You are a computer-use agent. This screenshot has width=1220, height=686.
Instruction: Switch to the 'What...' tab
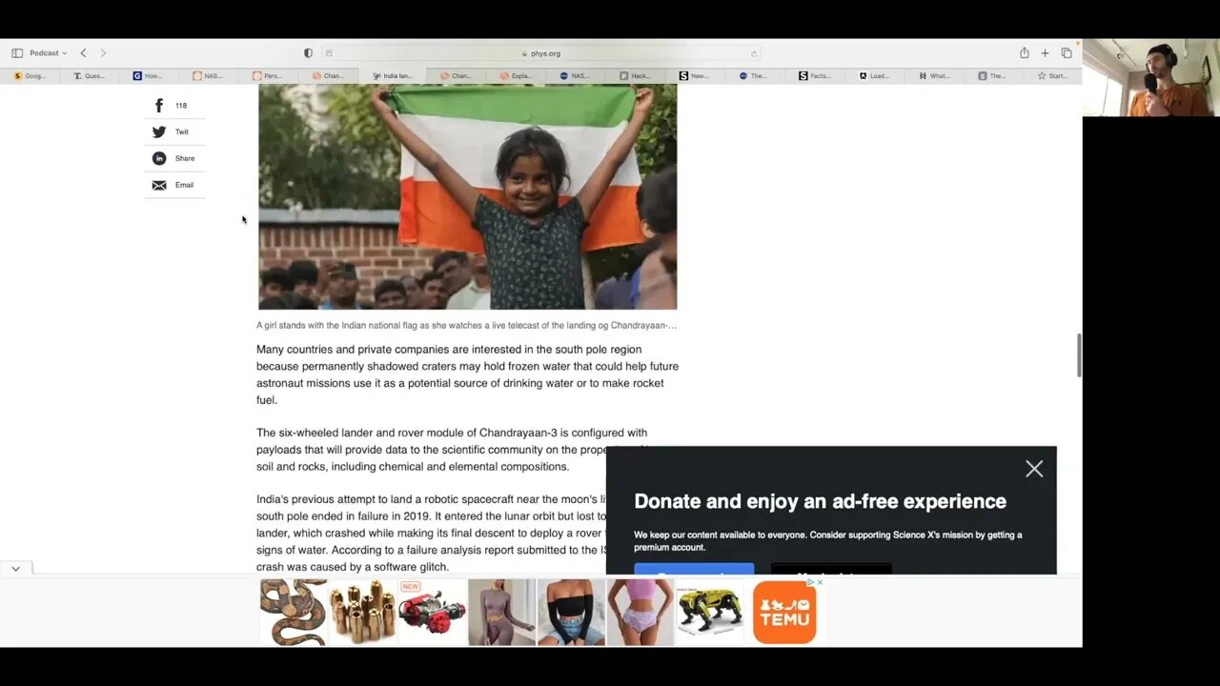click(x=934, y=75)
